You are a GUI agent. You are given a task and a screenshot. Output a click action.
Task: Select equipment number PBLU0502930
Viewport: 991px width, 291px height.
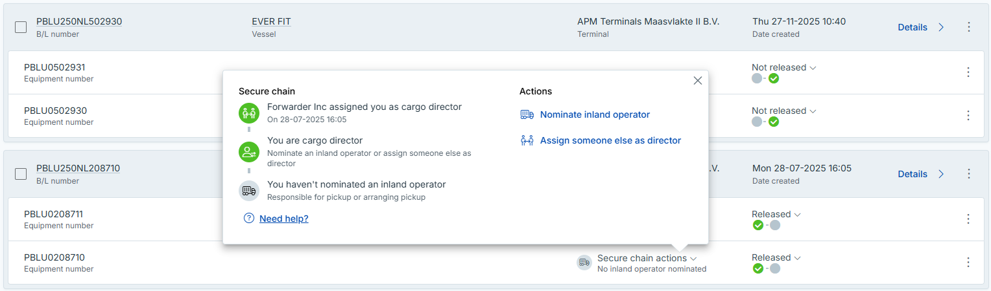pos(55,111)
